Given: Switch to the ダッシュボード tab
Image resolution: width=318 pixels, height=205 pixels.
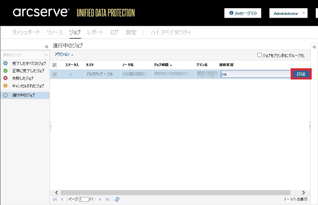Looking at the screenshot, I should pyautogui.click(x=26, y=32).
